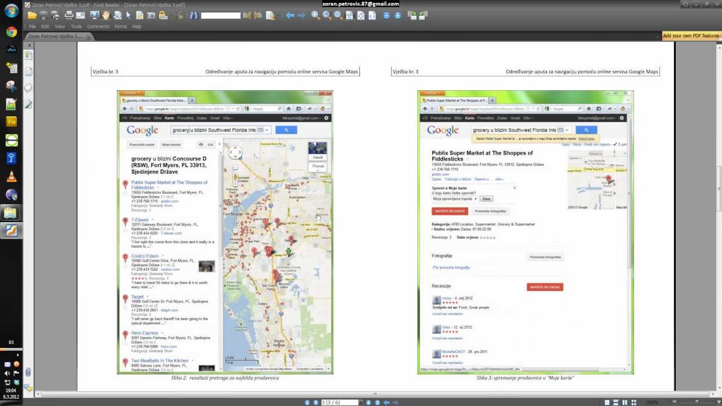Viewport: 722px width, 406px height.
Task: Open the View menu
Action: (x=60, y=27)
